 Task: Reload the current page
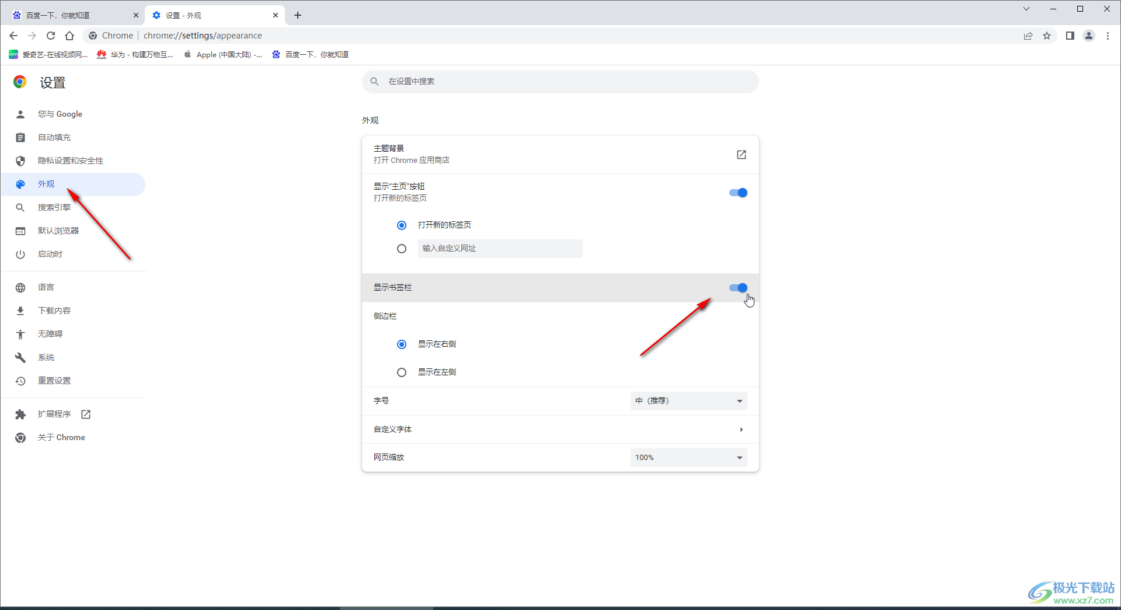point(51,36)
